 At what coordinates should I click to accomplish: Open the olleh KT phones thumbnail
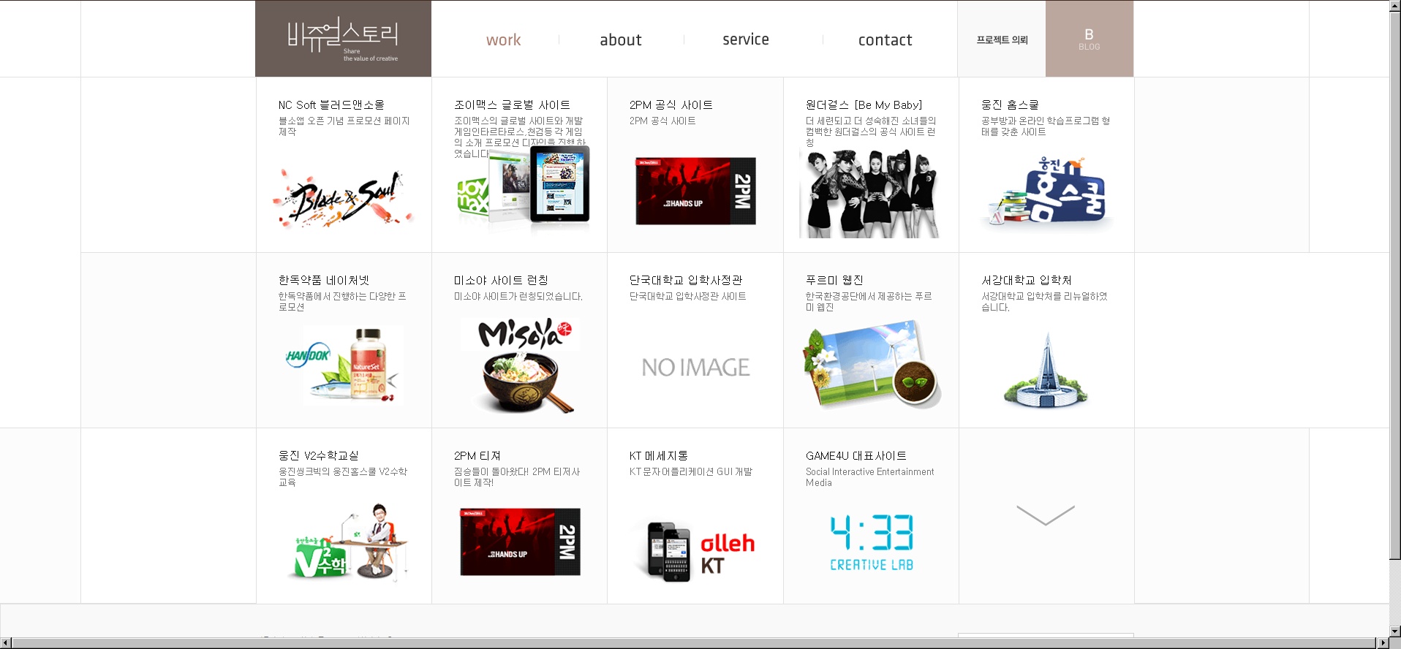tap(695, 551)
